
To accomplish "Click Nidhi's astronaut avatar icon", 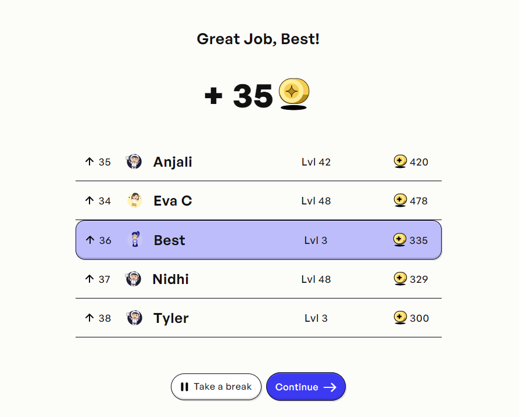I will (134, 279).
